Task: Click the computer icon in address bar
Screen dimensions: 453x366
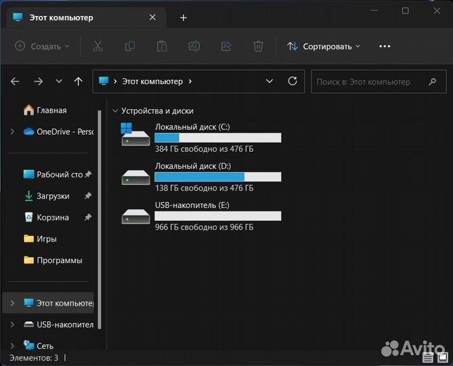Action: [104, 81]
